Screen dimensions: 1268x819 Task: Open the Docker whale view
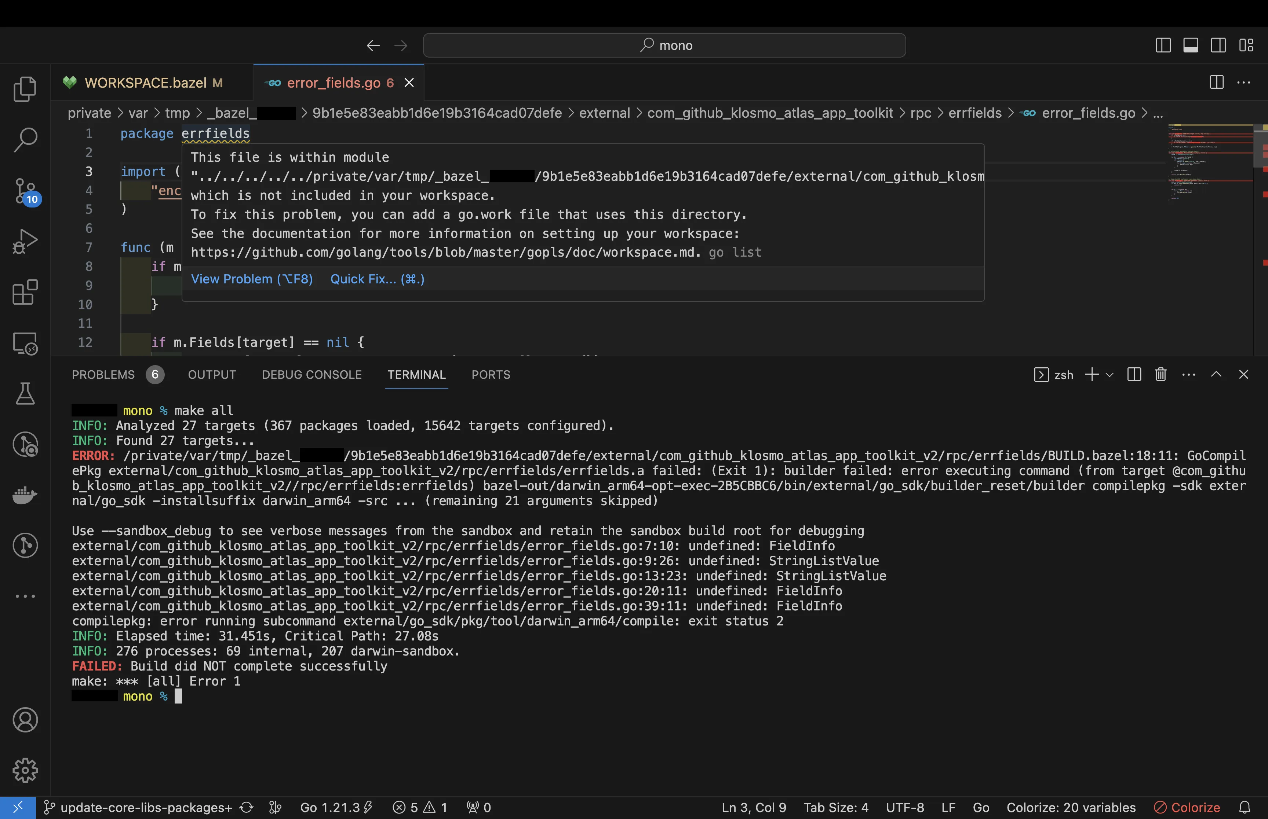[x=25, y=495]
